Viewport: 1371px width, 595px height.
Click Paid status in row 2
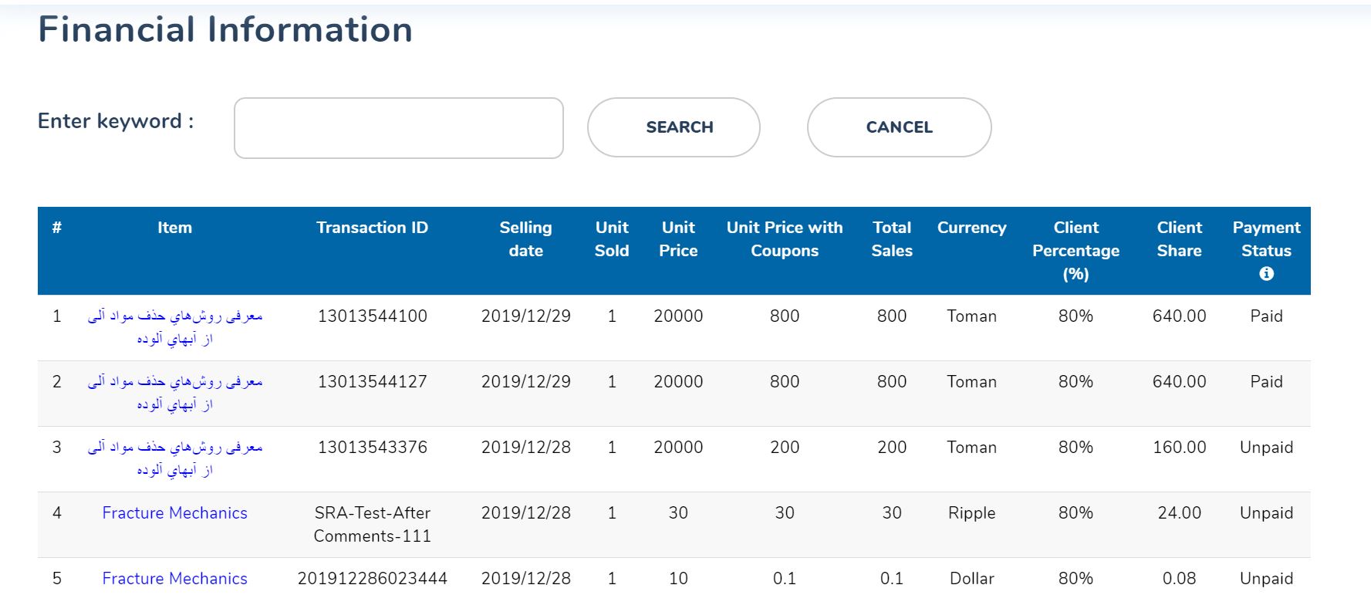point(1266,382)
